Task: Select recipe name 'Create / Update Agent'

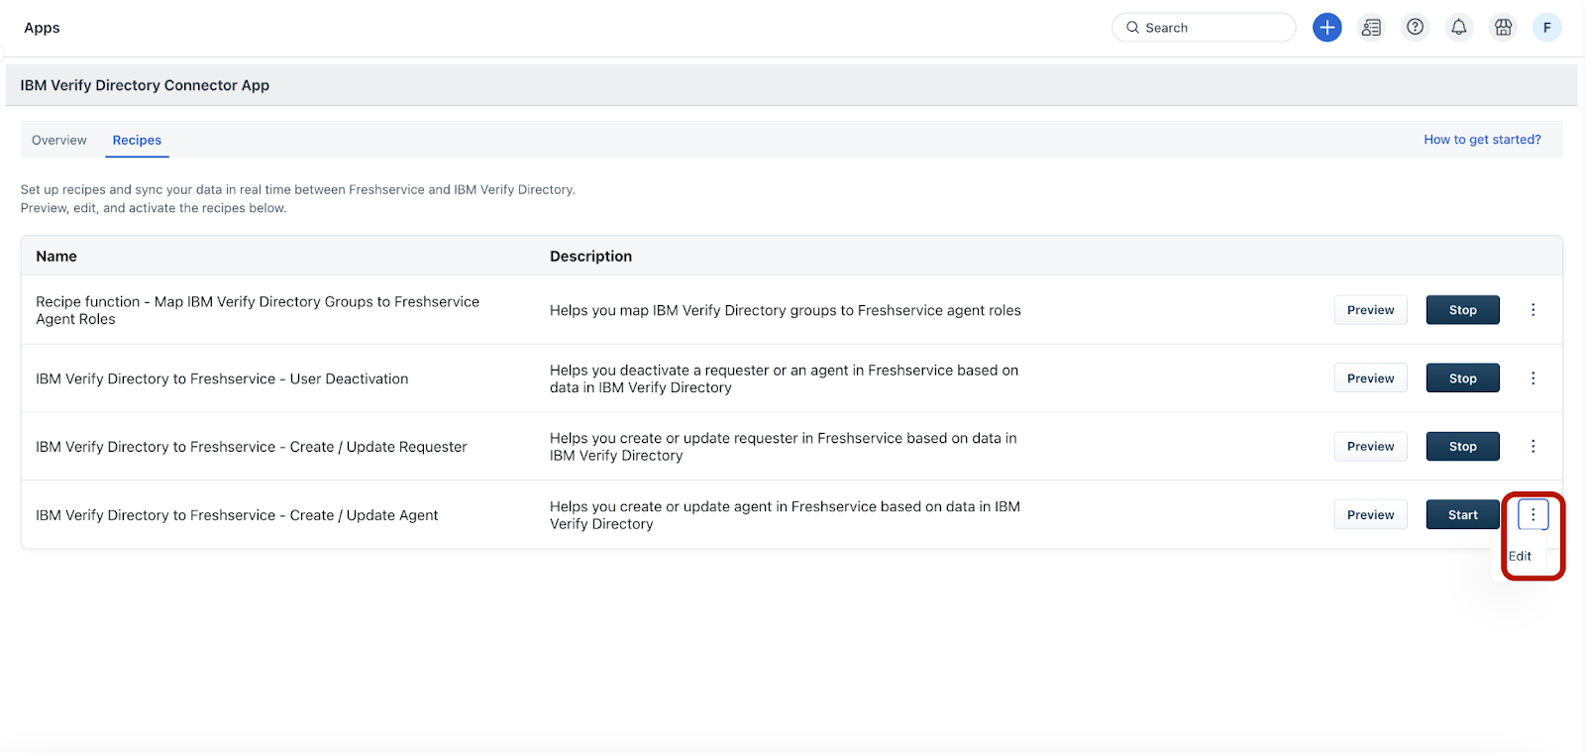Action: [237, 515]
